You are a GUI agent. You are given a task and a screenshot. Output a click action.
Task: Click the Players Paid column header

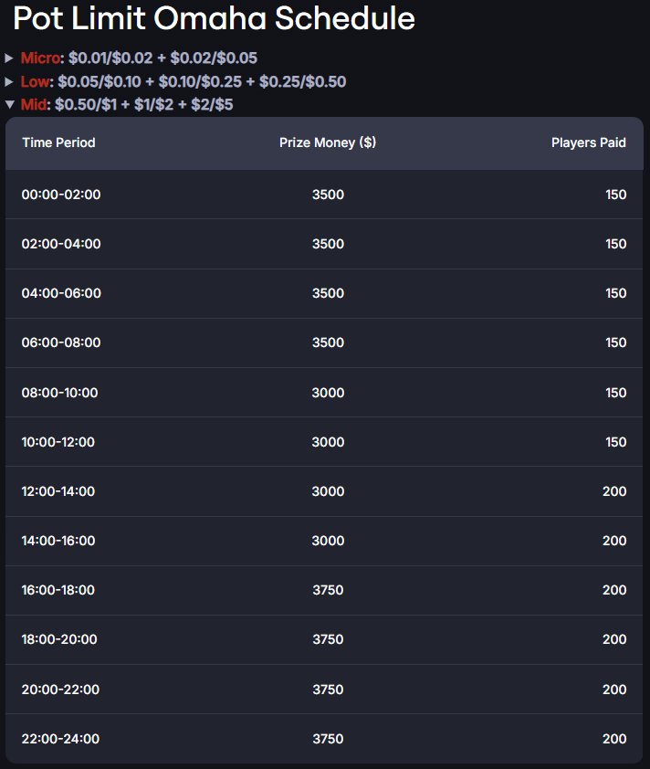coord(588,142)
